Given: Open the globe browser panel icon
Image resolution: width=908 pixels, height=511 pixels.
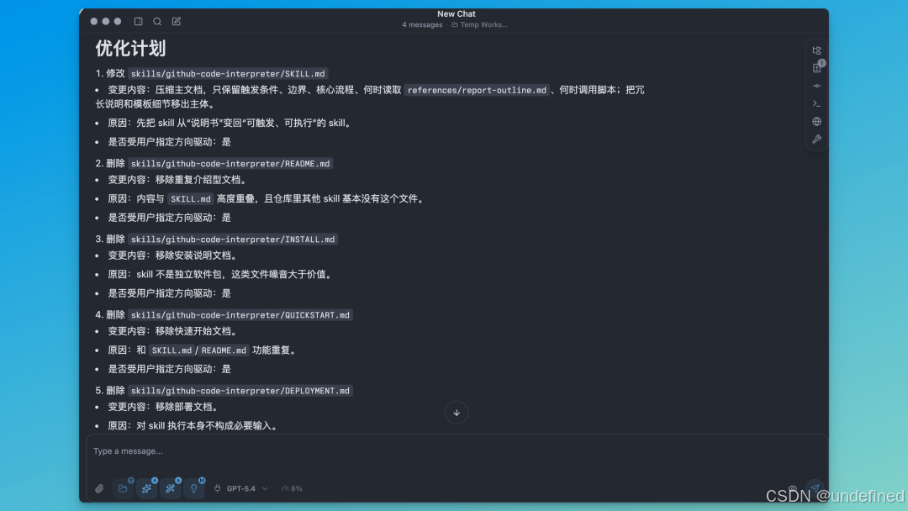Looking at the screenshot, I should click(x=816, y=122).
